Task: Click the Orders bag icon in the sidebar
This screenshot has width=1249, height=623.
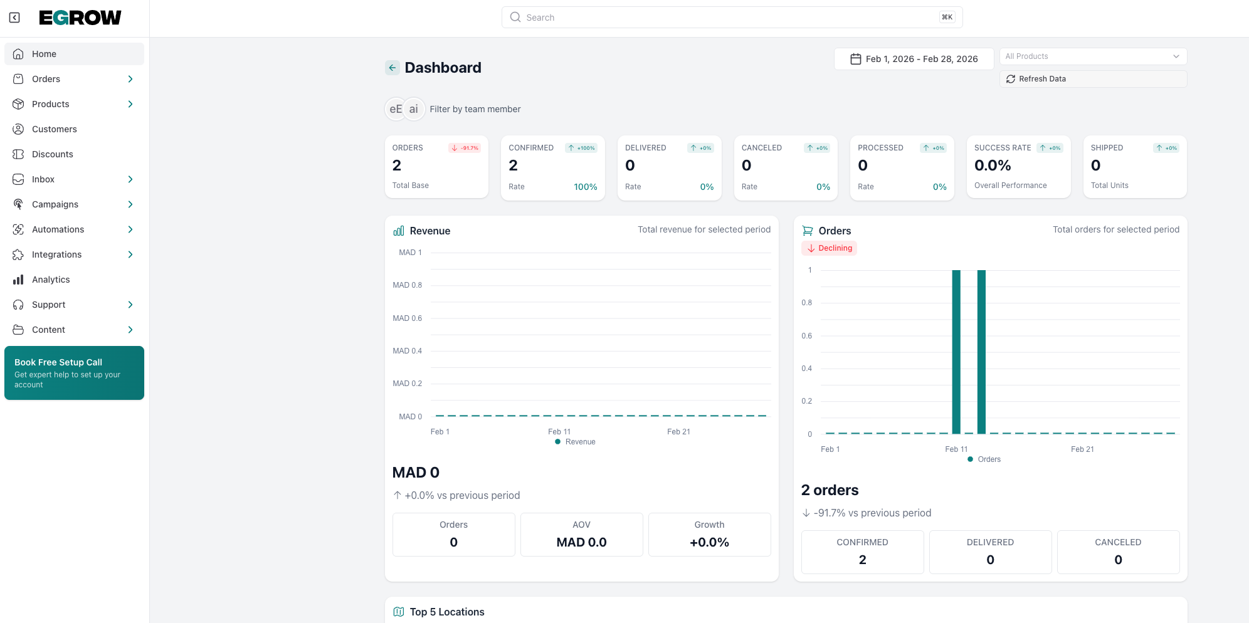Action: point(18,79)
